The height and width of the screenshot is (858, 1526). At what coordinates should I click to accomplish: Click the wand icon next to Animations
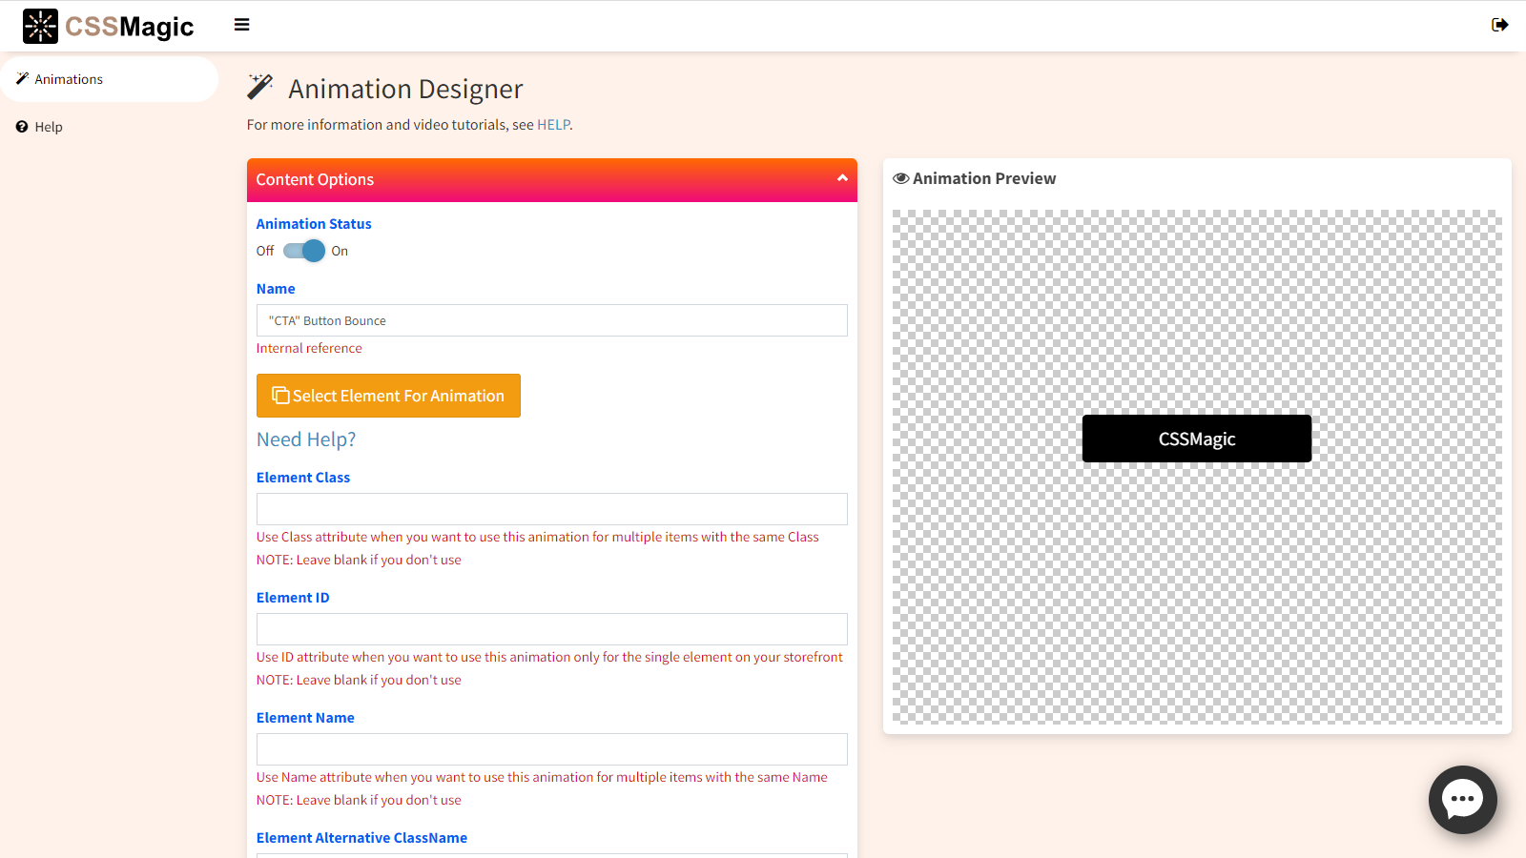pyautogui.click(x=22, y=79)
